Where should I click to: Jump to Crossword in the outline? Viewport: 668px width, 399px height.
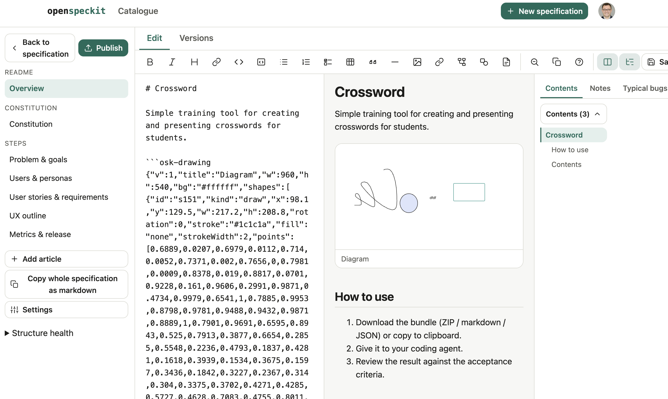(x=574, y=135)
